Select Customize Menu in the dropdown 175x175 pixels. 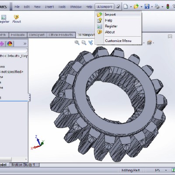pyautogui.click(x=118, y=41)
